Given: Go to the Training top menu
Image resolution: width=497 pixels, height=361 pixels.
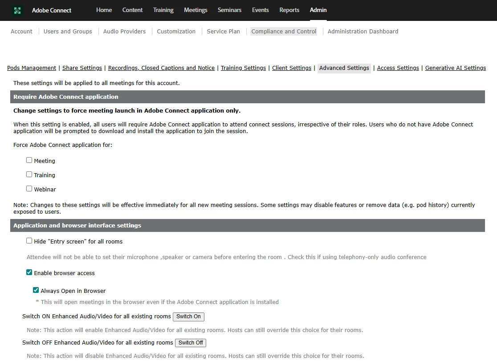Looking at the screenshot, I should (163, 10).
